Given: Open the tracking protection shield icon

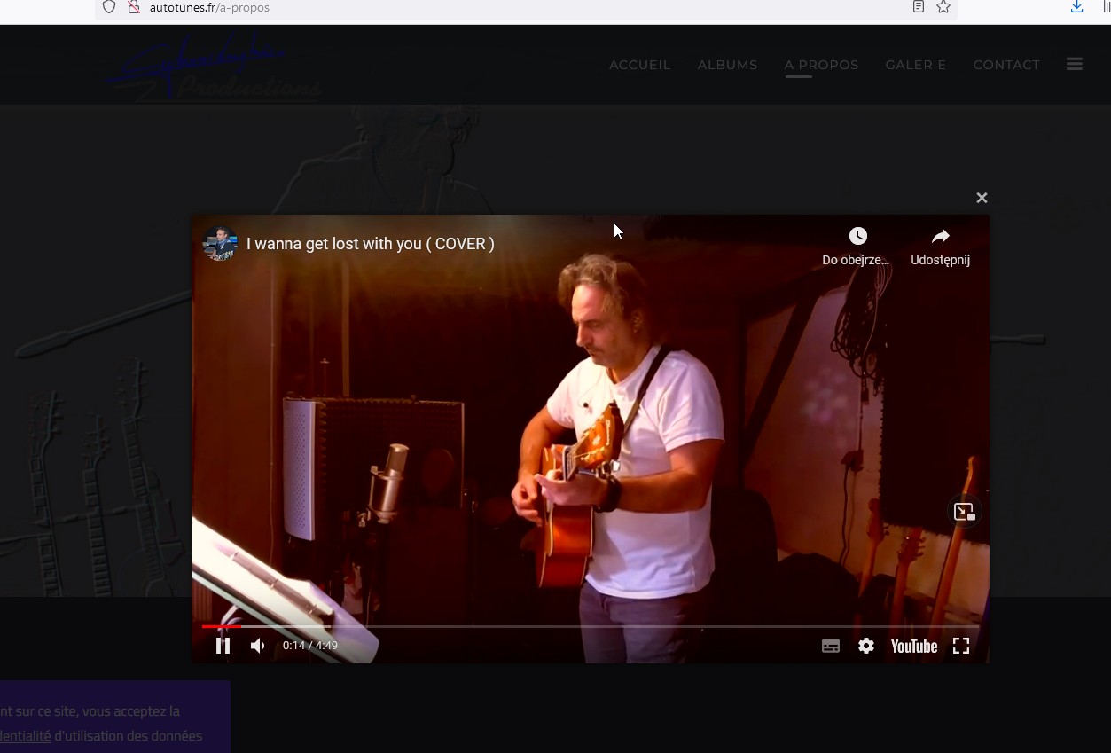Looking at the screenshot, I should click(109, 7).
